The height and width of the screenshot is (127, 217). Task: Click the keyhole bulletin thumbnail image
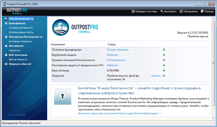63,96
